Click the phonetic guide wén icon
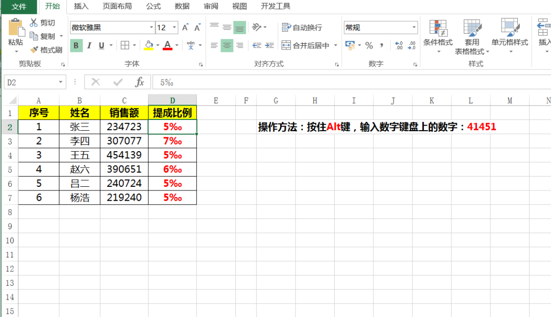The height and width of the screenshot is (317, 551). pyautogui.click(x=191, y=45)
